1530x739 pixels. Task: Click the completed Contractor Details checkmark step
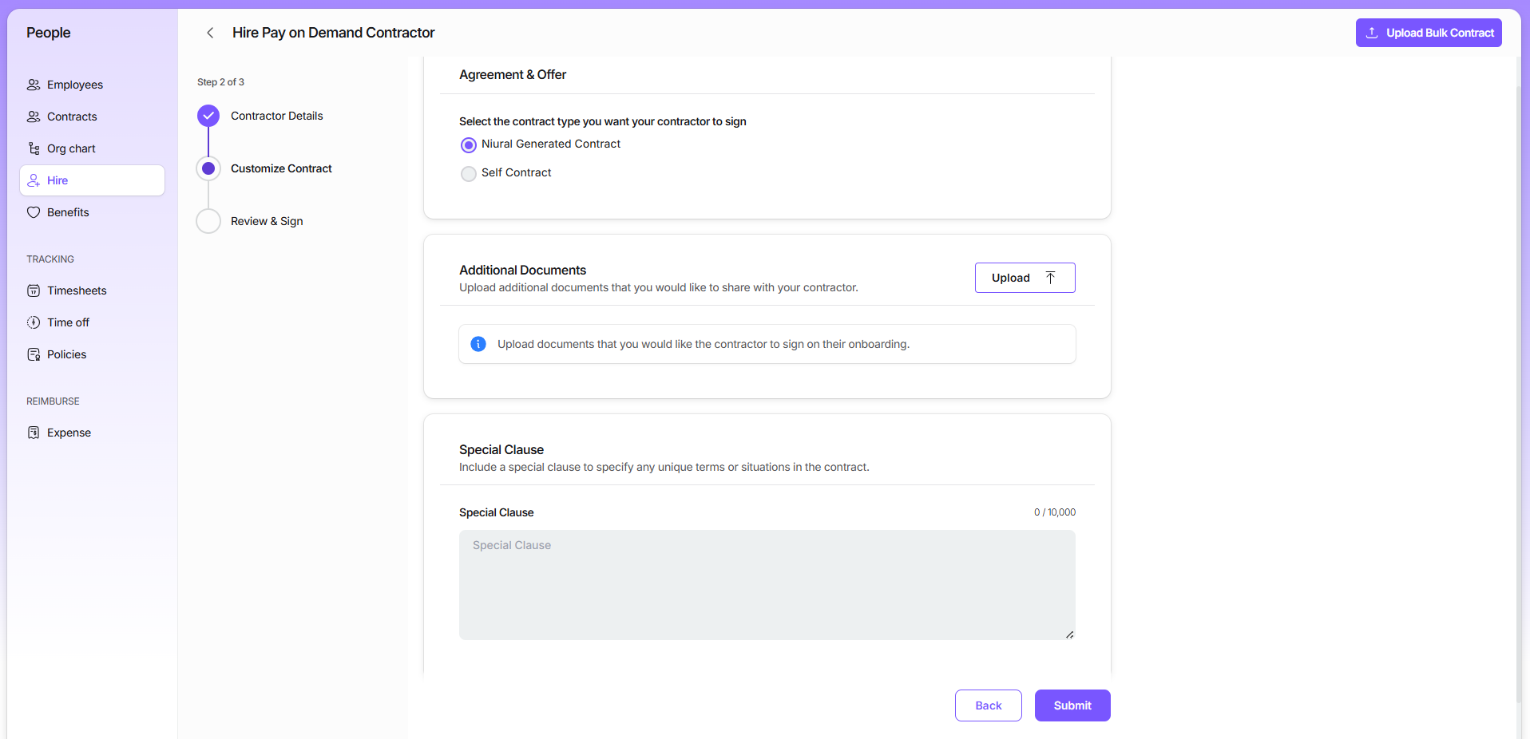[208, 116]
